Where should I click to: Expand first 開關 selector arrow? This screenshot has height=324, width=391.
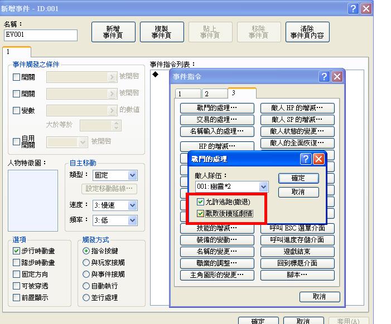click(x=112, y=77)
